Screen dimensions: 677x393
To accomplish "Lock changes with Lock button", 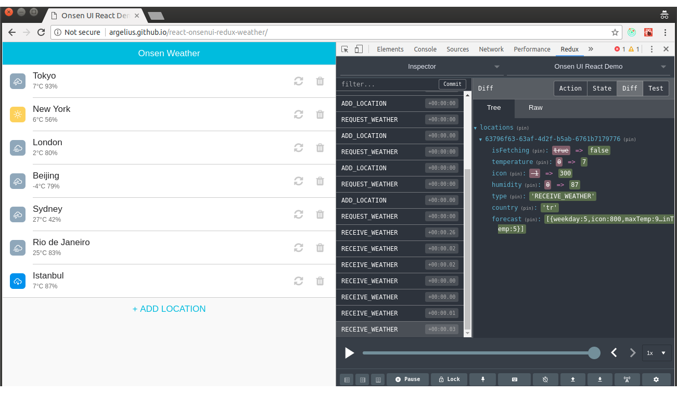I will 449,379.
